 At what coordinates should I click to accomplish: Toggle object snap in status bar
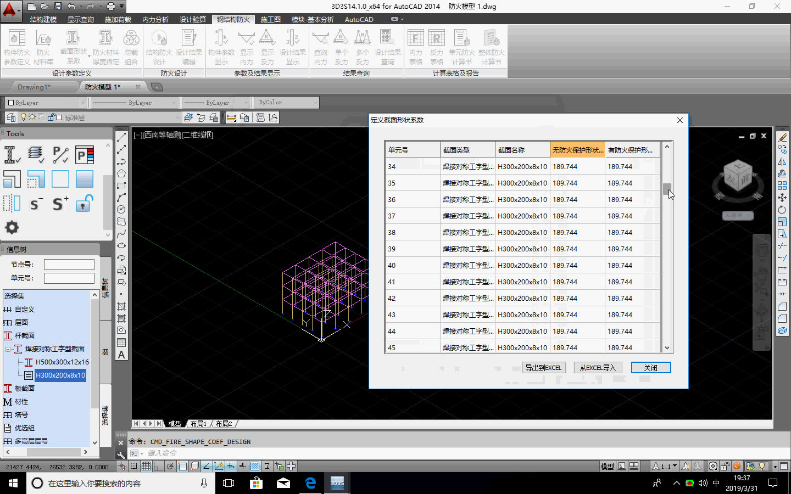click(182, 467)
